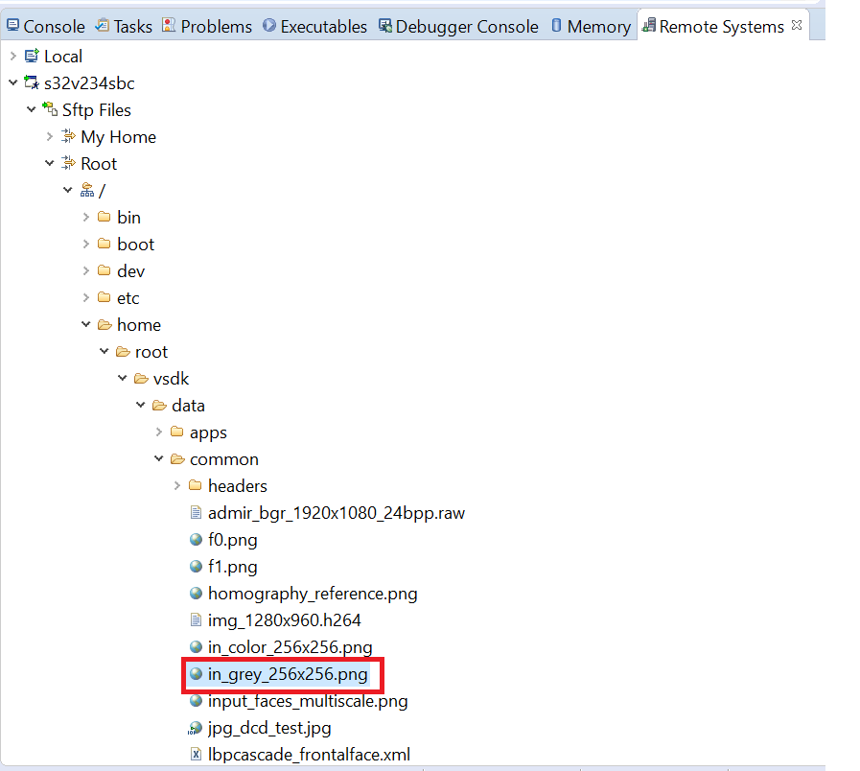Expand the headers folder
Viewport: 860px width, 771px height.
coord(176,485)
